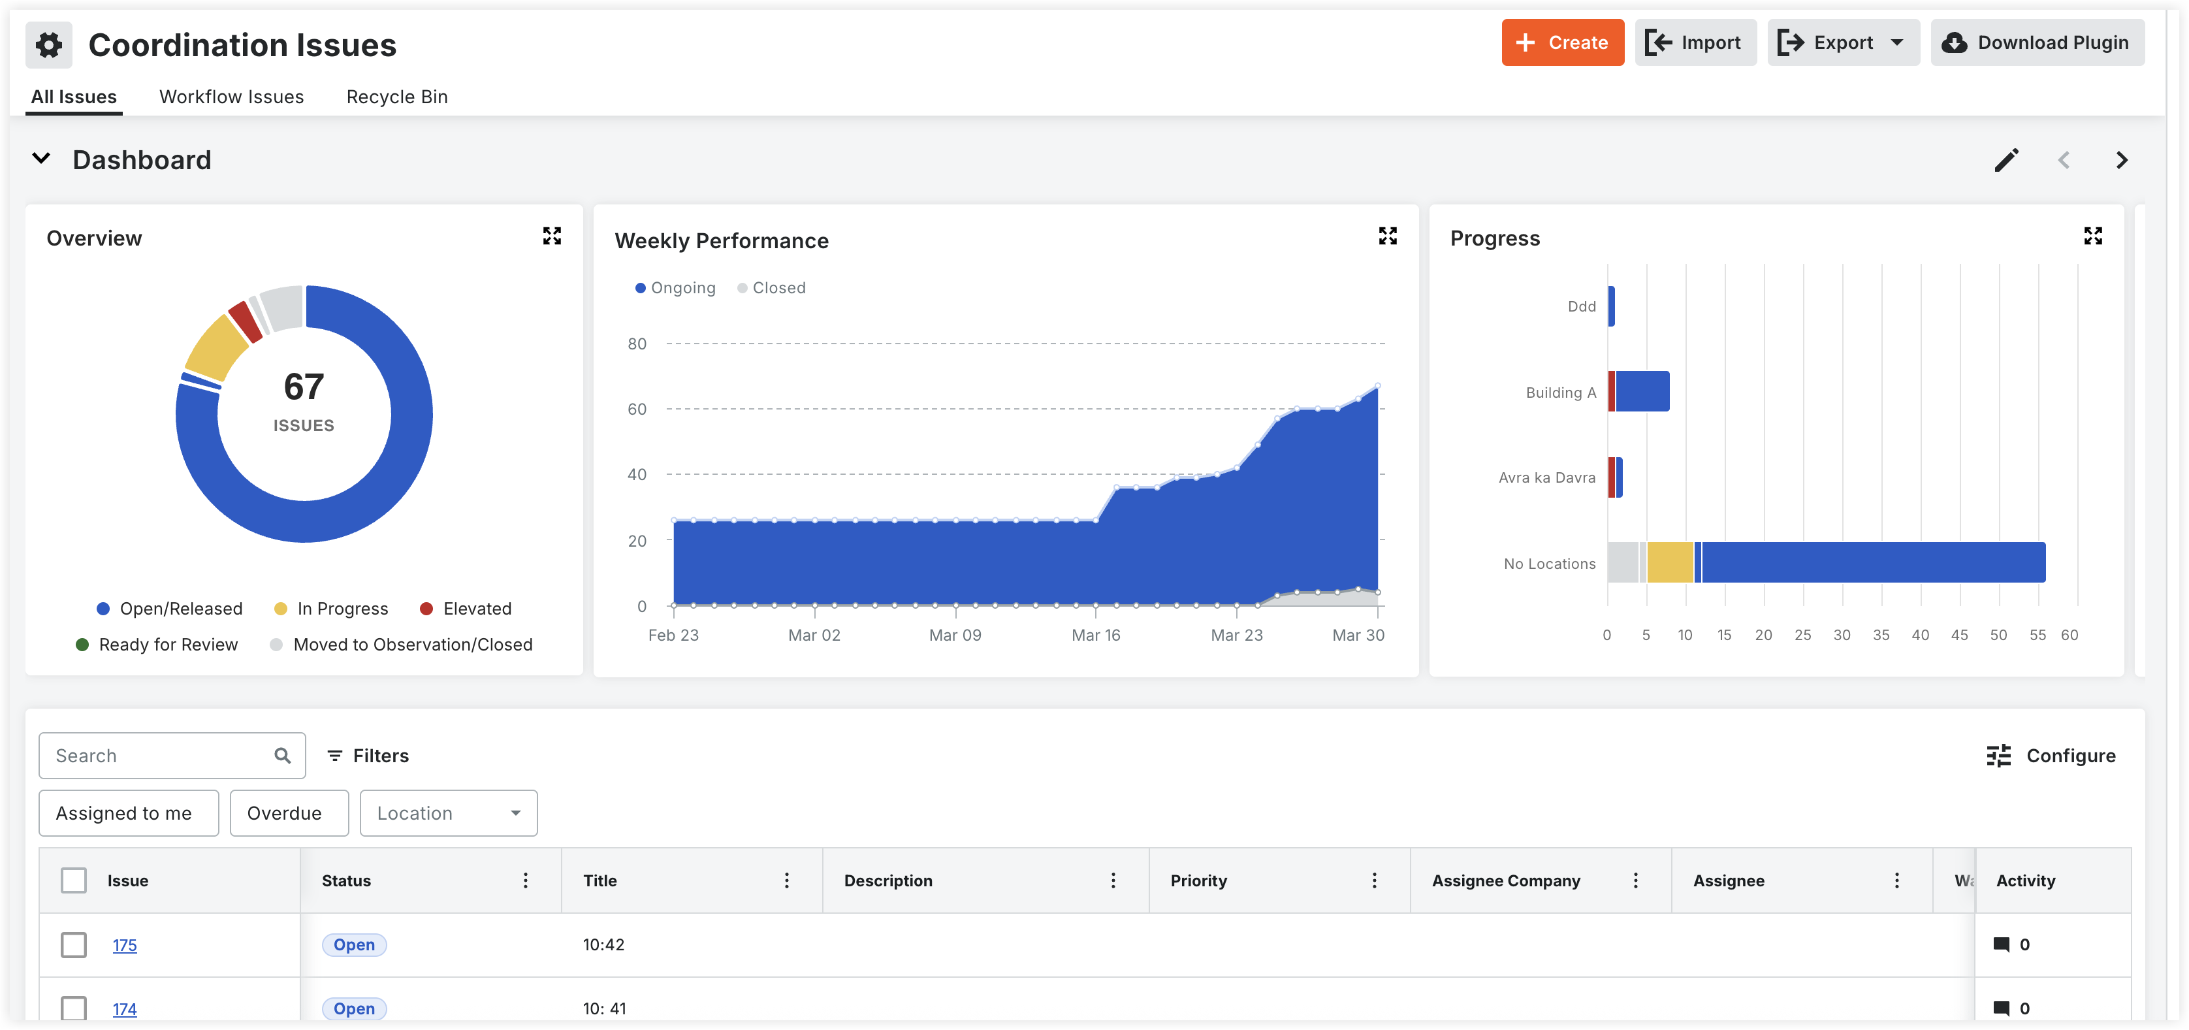Viewport: 2189px width, 1030px height.
Task: Open Priority column three-dot menu
Action: (x=1374, y=880)
